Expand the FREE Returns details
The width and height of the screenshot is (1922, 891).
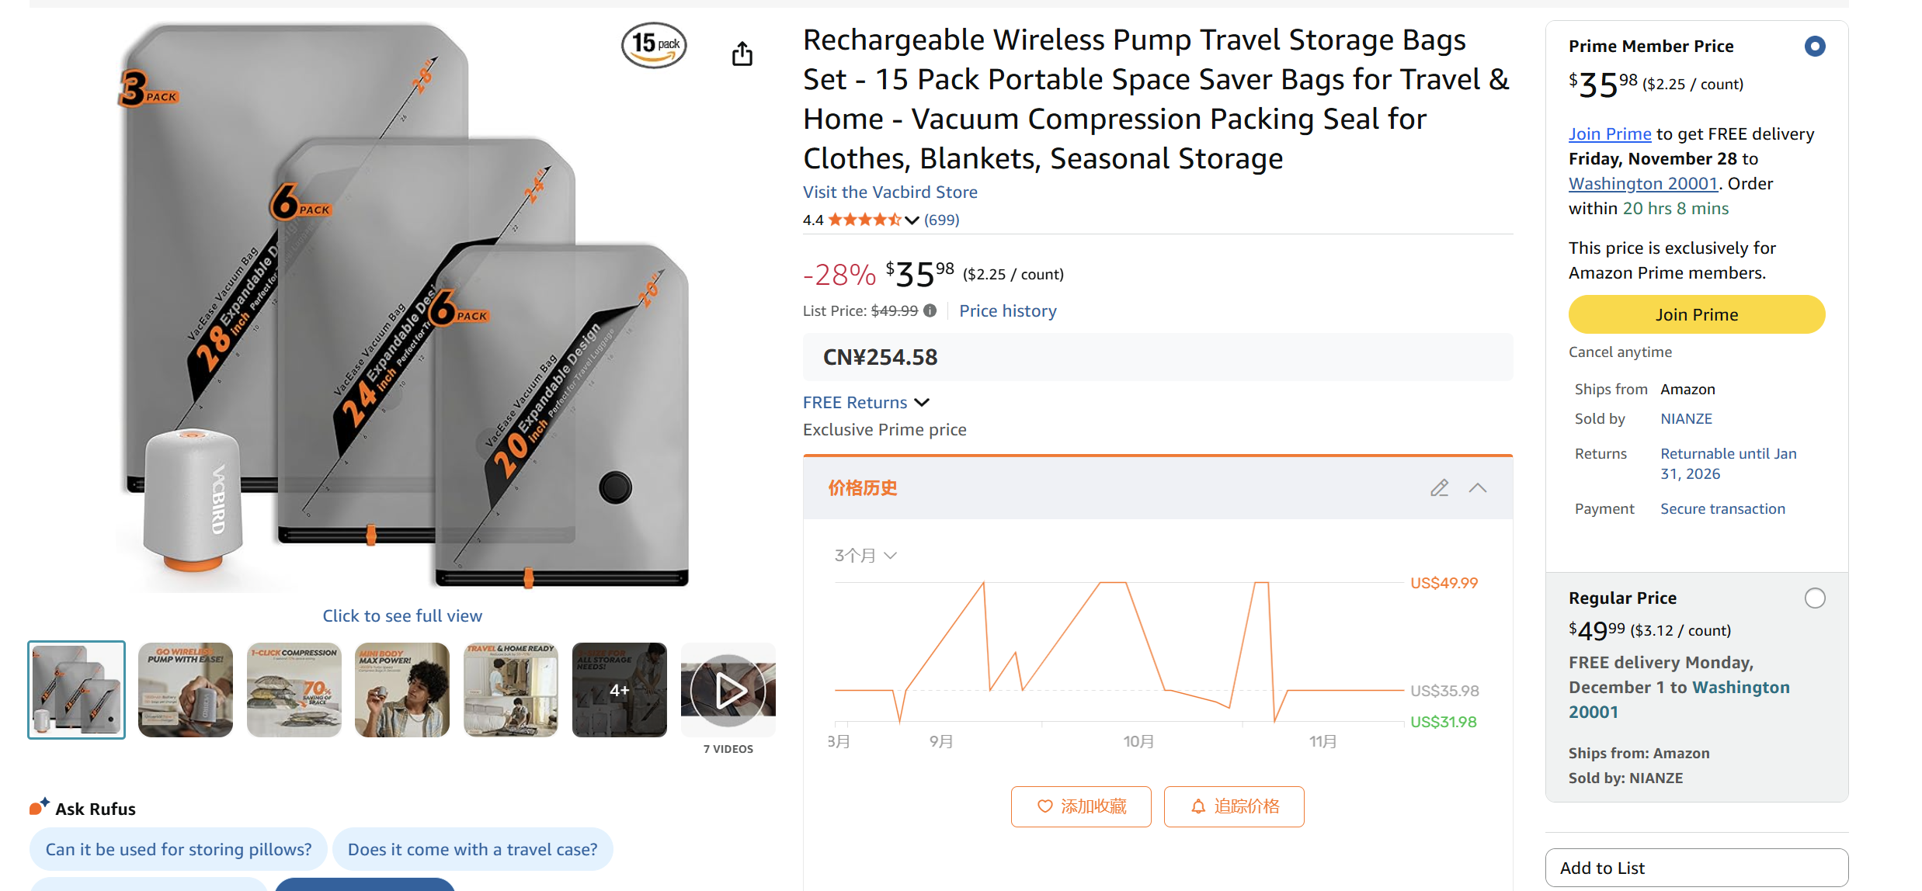923,402
